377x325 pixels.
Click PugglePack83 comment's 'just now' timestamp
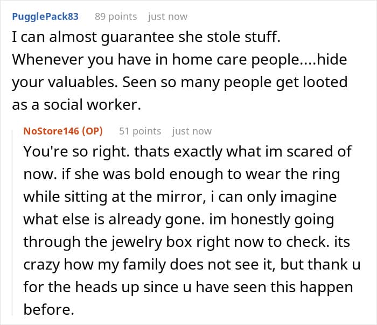click(x=167, y=16)
